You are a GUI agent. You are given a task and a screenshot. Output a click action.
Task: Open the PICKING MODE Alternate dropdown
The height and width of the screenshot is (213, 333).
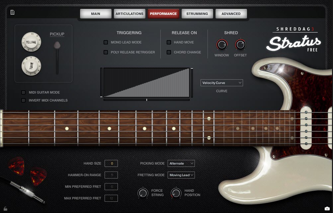(181, 163)
